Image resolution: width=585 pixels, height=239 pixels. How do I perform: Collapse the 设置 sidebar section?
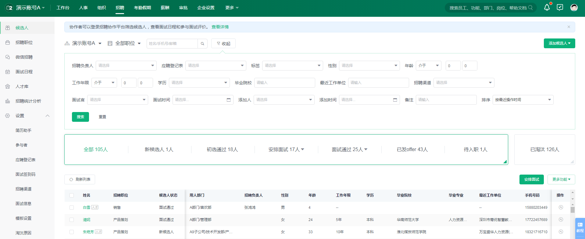(48, 116)
